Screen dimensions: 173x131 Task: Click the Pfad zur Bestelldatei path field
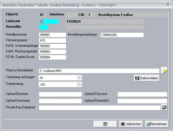(x=99, y=71)
